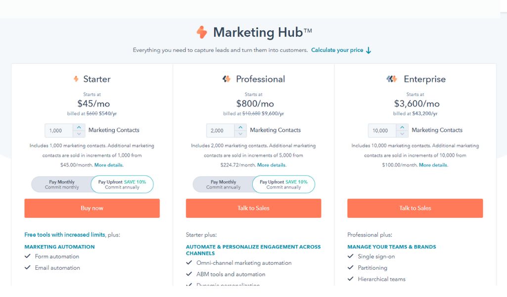
Task: Click the Marketing Hub sprocket logo icon
Action: click(202, 32)
